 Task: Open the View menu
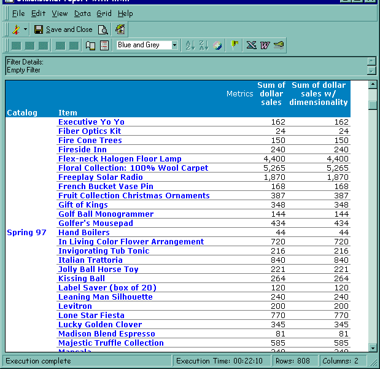coord(60,14)
